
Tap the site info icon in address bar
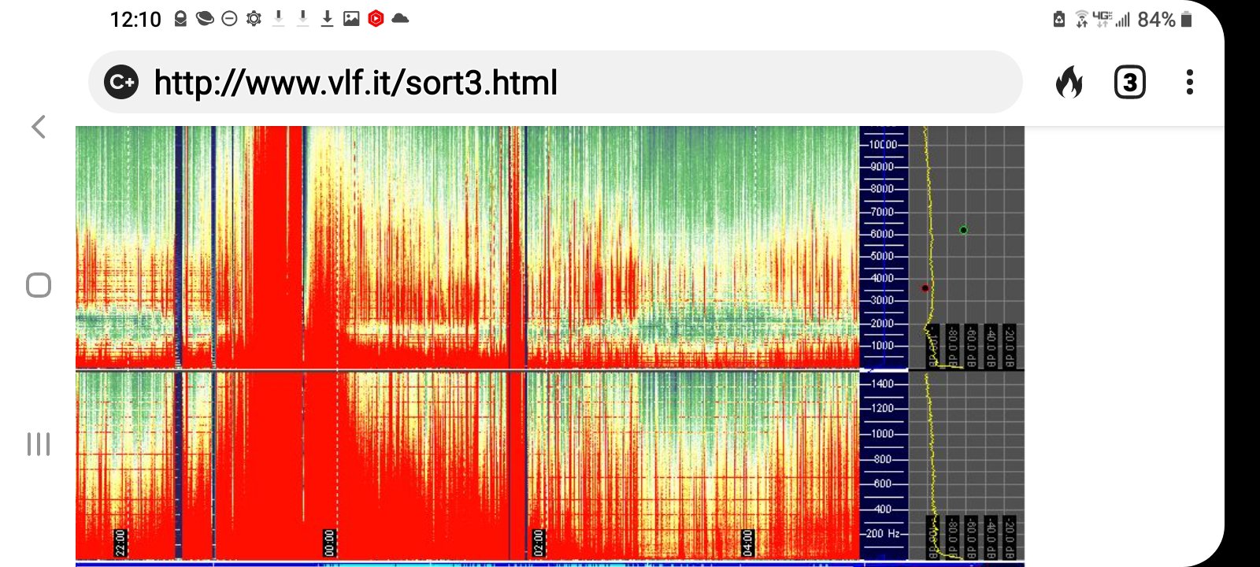pos(121,82)
